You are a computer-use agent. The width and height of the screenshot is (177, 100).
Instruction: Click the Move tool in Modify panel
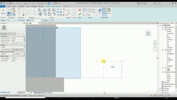[40, 14]
